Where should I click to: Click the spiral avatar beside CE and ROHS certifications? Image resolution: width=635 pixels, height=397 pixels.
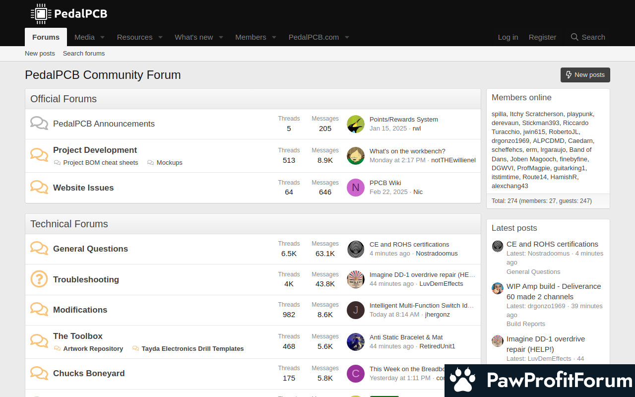[355, 249]
